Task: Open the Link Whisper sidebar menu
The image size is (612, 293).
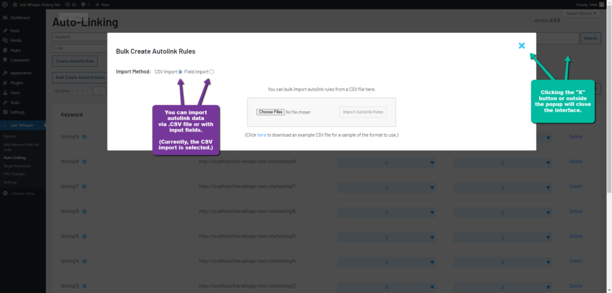Action: 23,126
